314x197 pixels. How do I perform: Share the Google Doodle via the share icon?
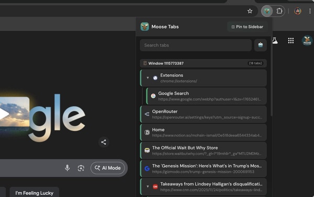pos(104,142)
